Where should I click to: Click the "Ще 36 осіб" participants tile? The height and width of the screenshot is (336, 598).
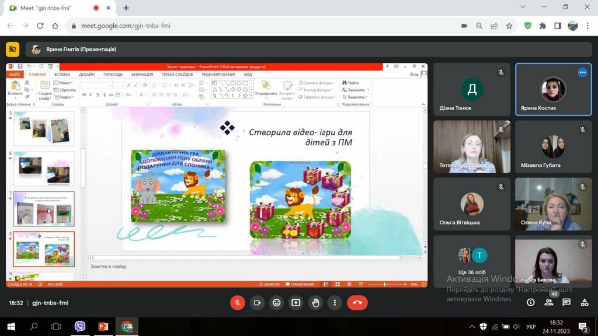[x=472, y=261]
